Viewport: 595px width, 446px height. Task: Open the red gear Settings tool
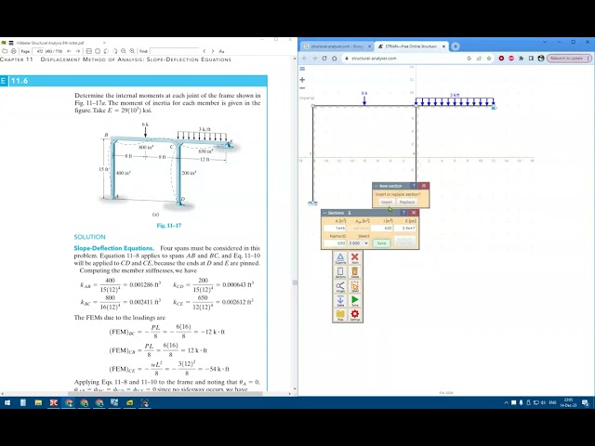pos(355,315)
